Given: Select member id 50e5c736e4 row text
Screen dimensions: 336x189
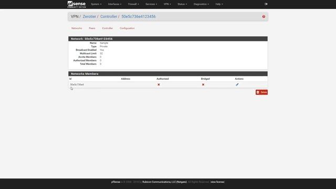Looking at the screenshot, I should (77, 85).
